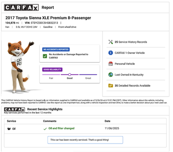173x152 pixels.
Task: Click the 11/06/2025 service date
Action: click(112, 128)
